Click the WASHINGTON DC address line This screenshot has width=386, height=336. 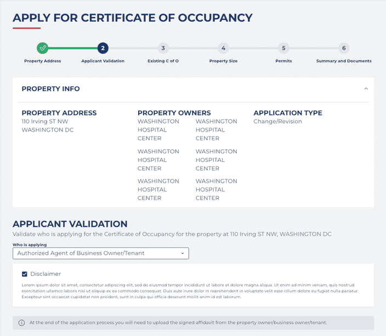click(48, 130)
